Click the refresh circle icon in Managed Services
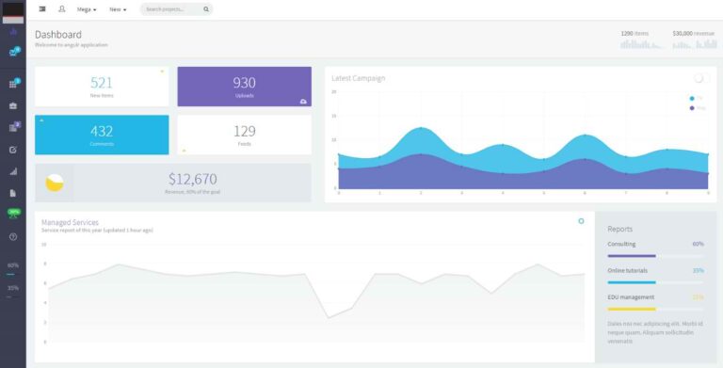Screen dimensions: 723x368 [581, 221]
